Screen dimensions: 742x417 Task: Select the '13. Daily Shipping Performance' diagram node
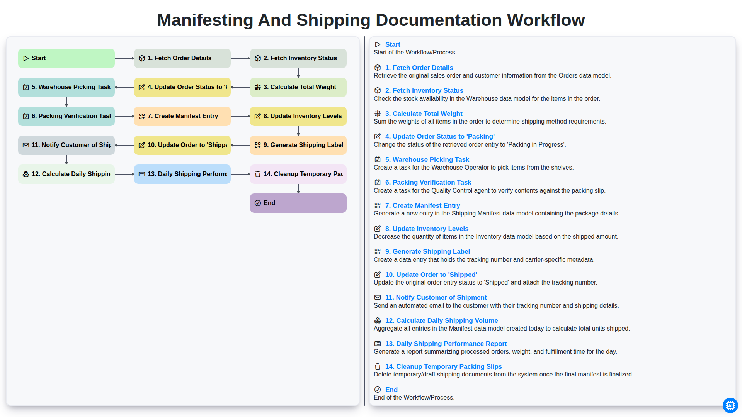[182, 174]
